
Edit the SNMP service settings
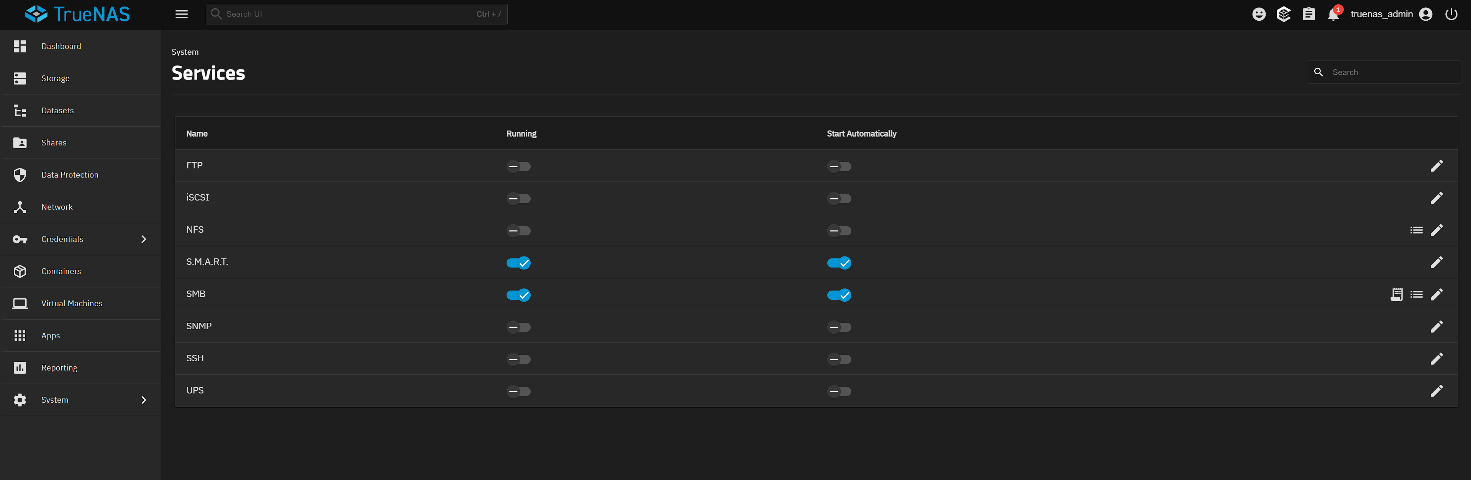(x=1436, y=327)
